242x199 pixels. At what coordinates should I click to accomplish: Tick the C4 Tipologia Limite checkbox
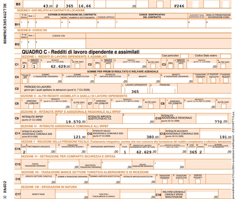tap(25, 81)
